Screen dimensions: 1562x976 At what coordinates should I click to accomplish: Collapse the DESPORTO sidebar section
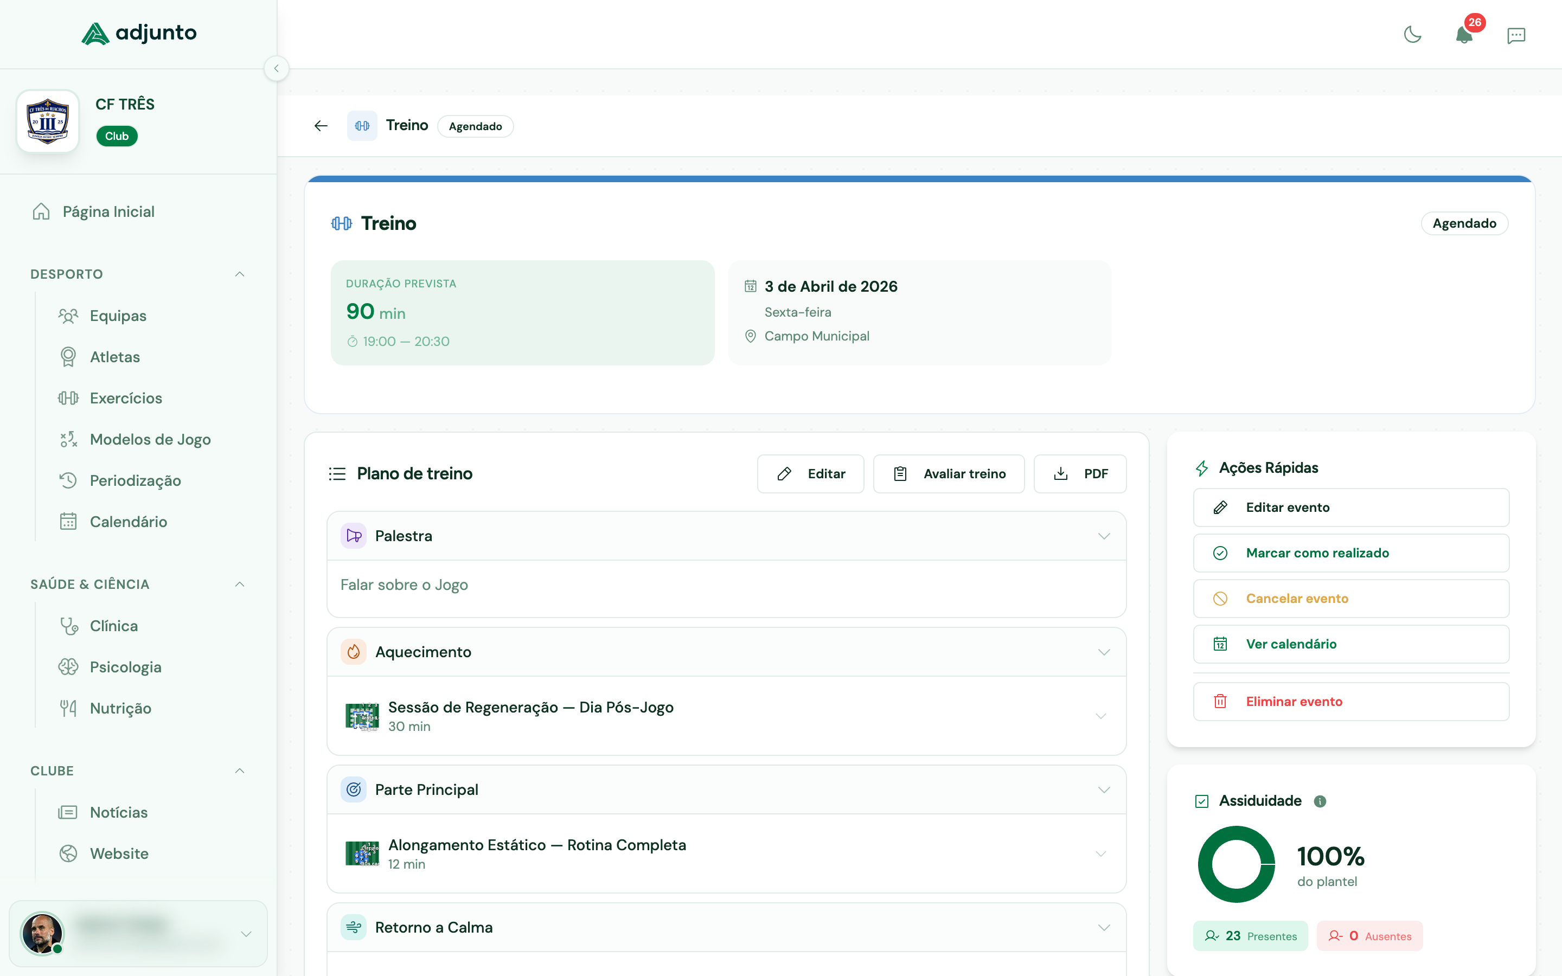240,274
